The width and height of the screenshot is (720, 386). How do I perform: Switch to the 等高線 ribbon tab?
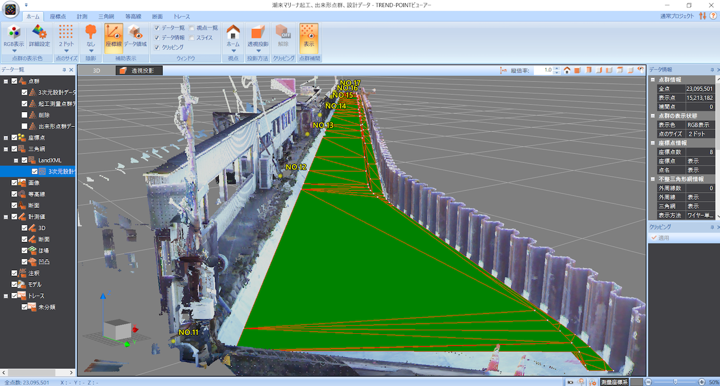pyautogui.click(x=133, y=17)
